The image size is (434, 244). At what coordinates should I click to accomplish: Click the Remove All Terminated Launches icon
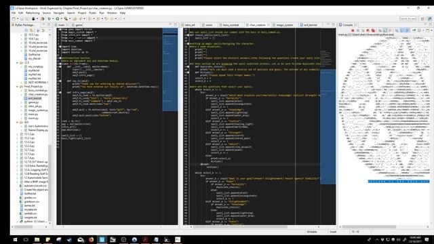point(363,30)
